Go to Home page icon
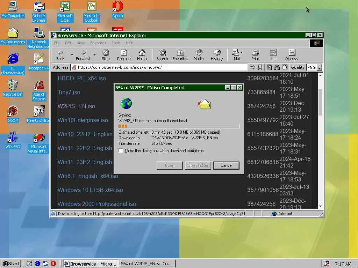This screenshot has height=268, width=358. [142, 55]
